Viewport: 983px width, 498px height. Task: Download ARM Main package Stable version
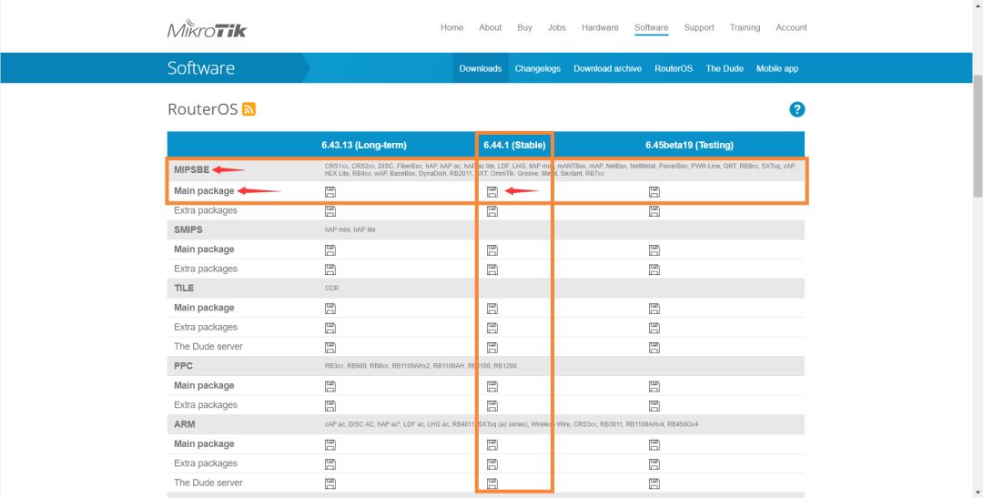coord(492,444)
